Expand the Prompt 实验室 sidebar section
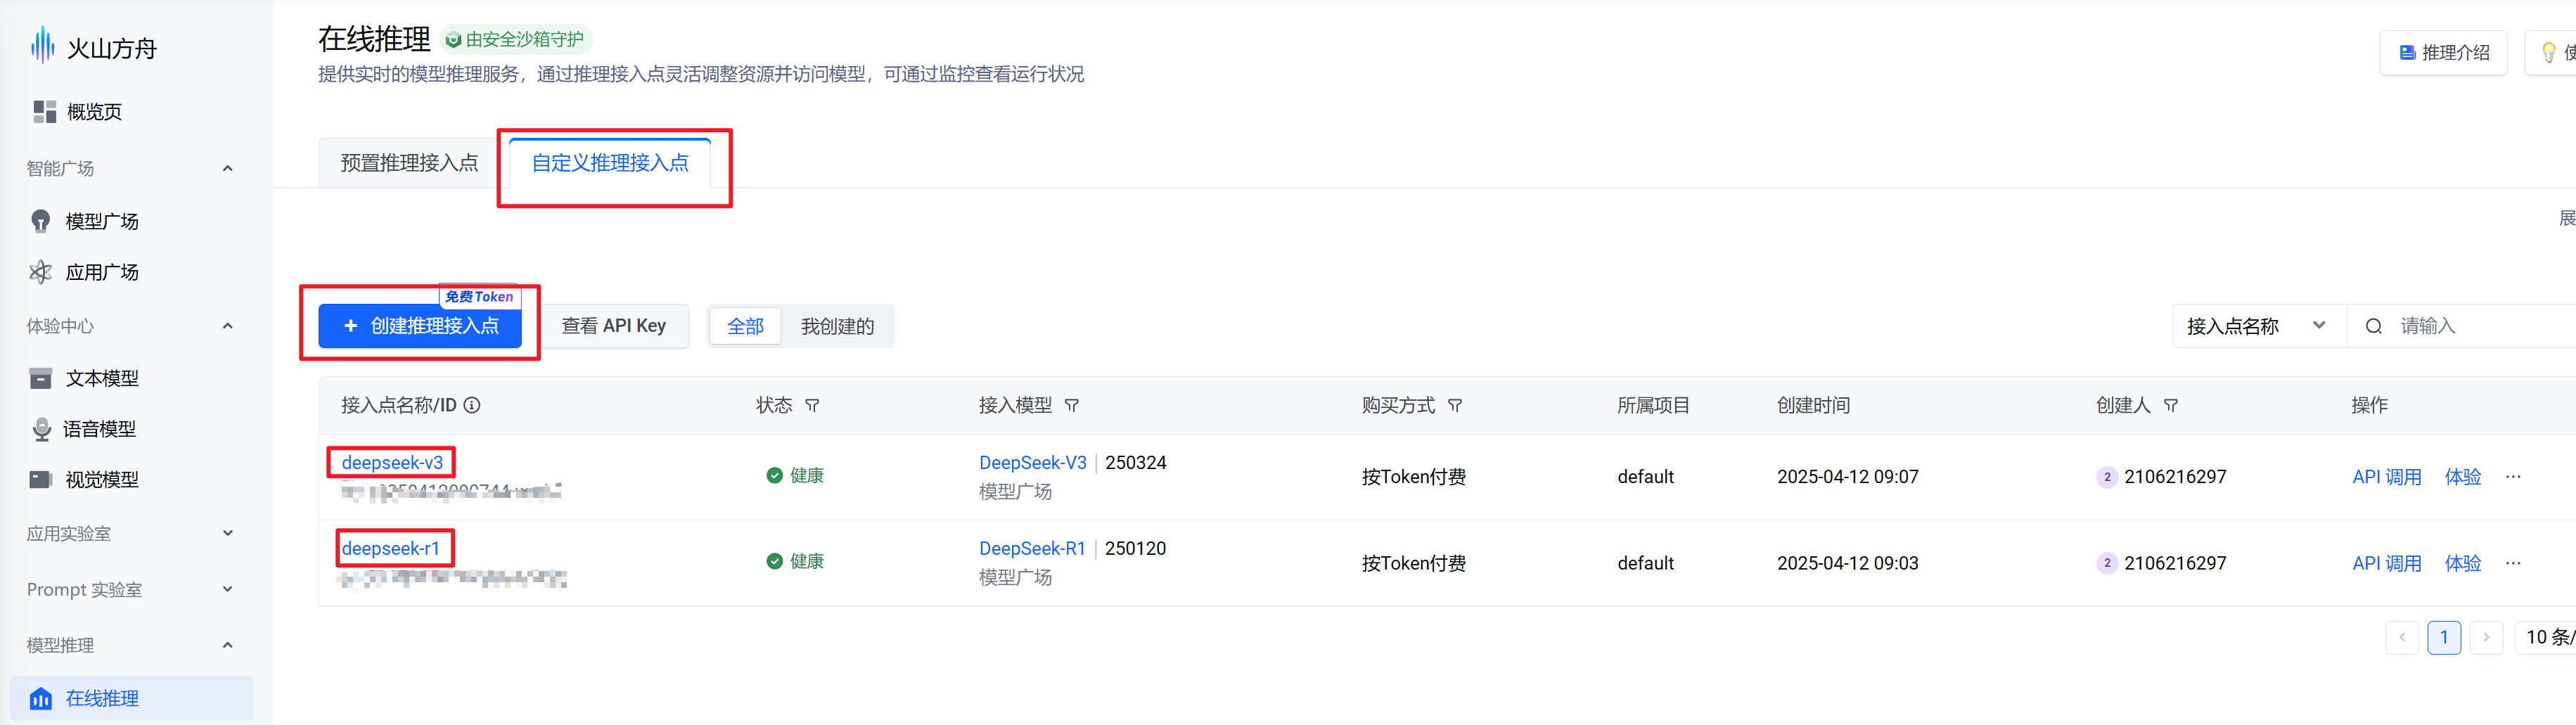Screen dimensions: 2576x725 (227, 589)
